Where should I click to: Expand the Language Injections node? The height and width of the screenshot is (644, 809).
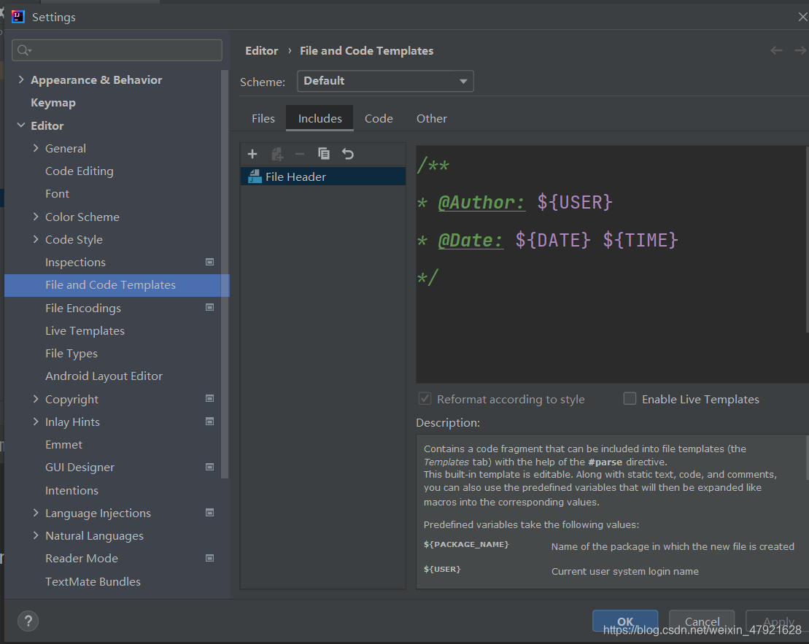click(36, 513)
